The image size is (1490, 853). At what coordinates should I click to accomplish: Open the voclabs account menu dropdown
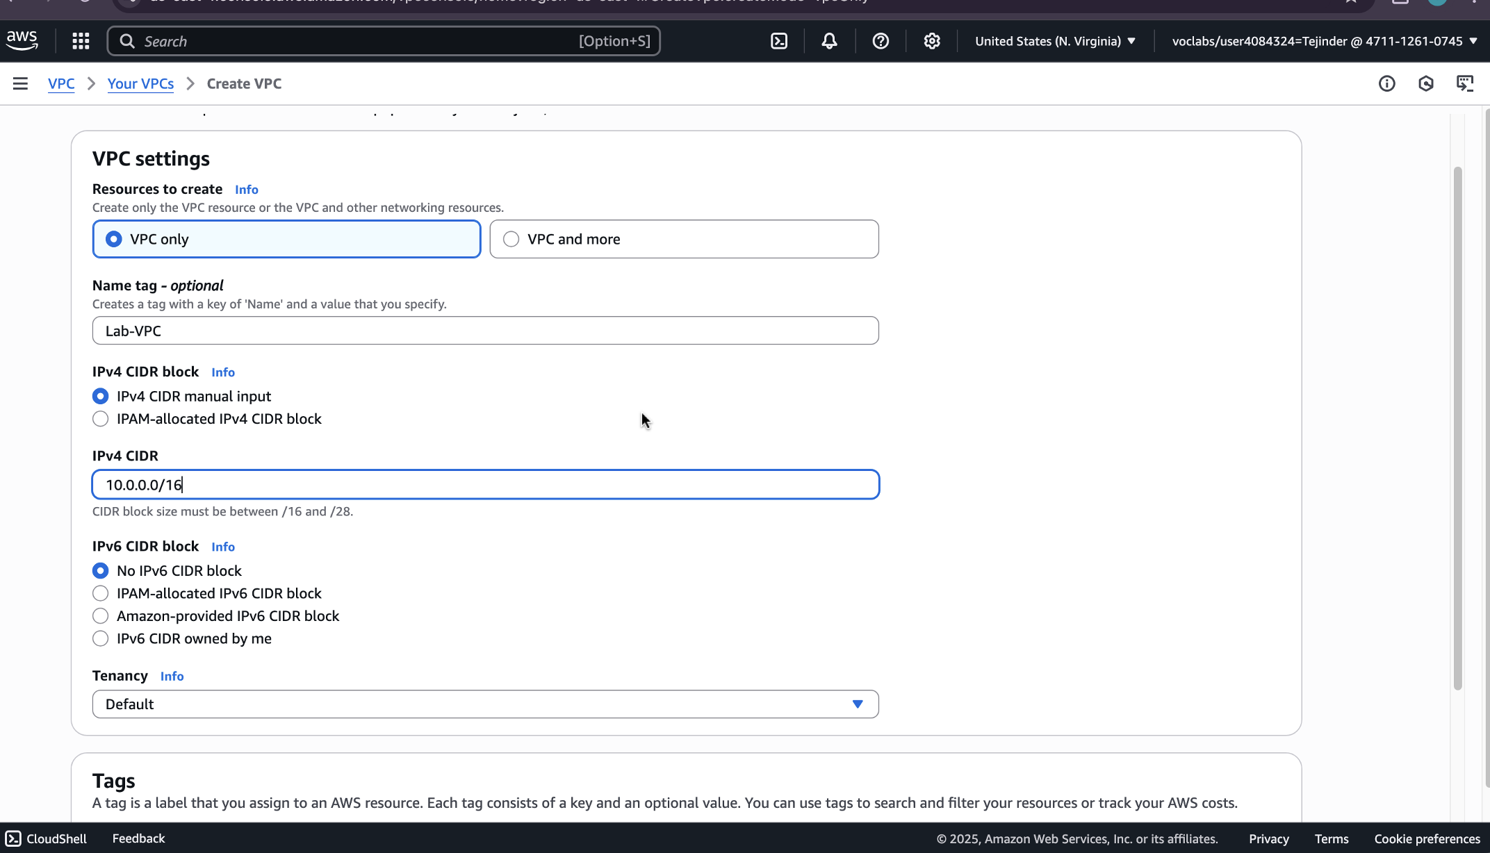pyautogui.click(x=1324, y=41)
